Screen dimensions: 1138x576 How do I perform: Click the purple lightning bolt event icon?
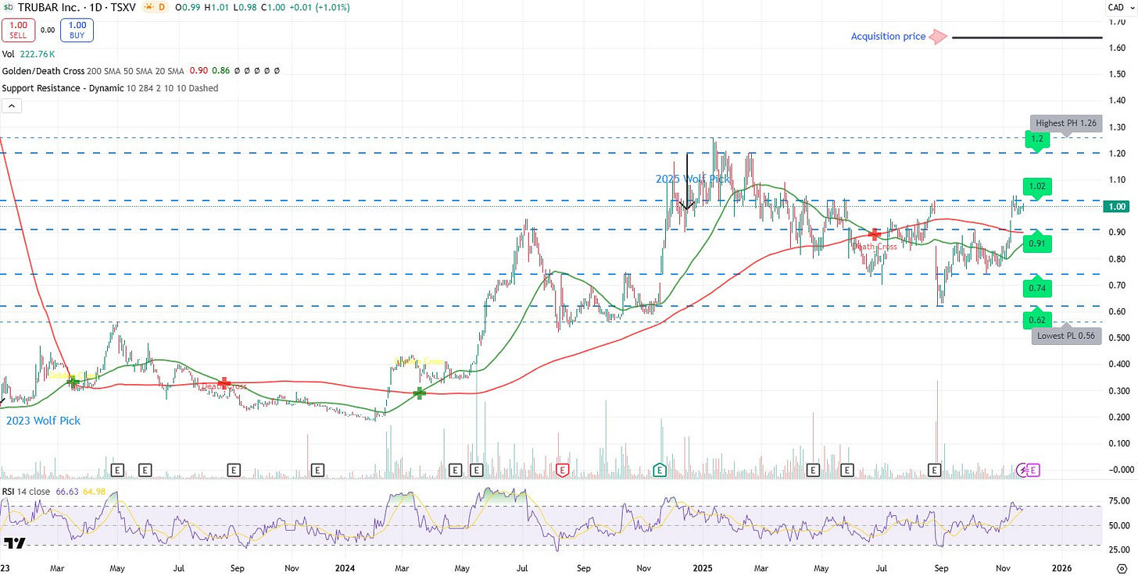click(1023, 470)
